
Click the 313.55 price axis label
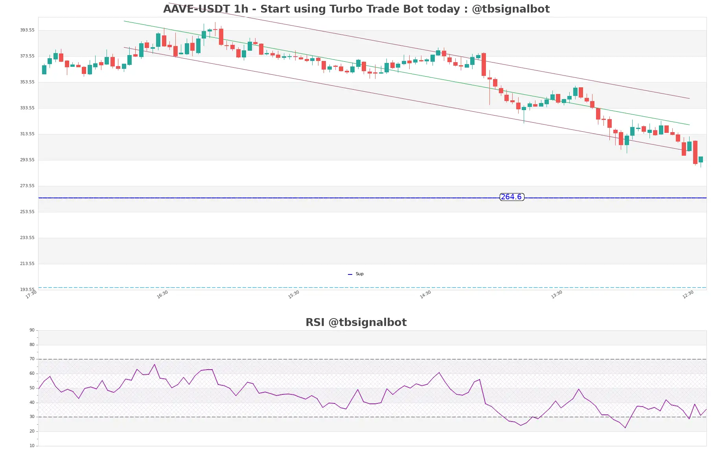pos(27,134)
